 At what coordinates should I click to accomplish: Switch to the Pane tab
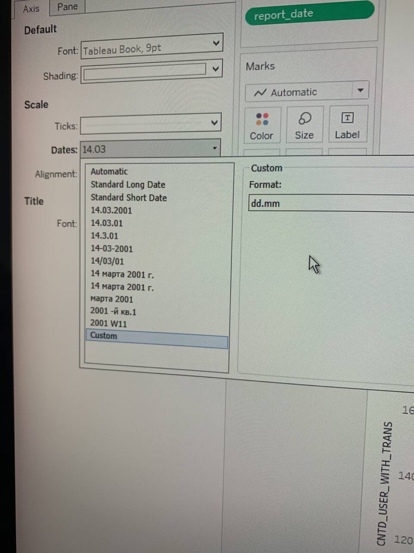coord(68,6)
